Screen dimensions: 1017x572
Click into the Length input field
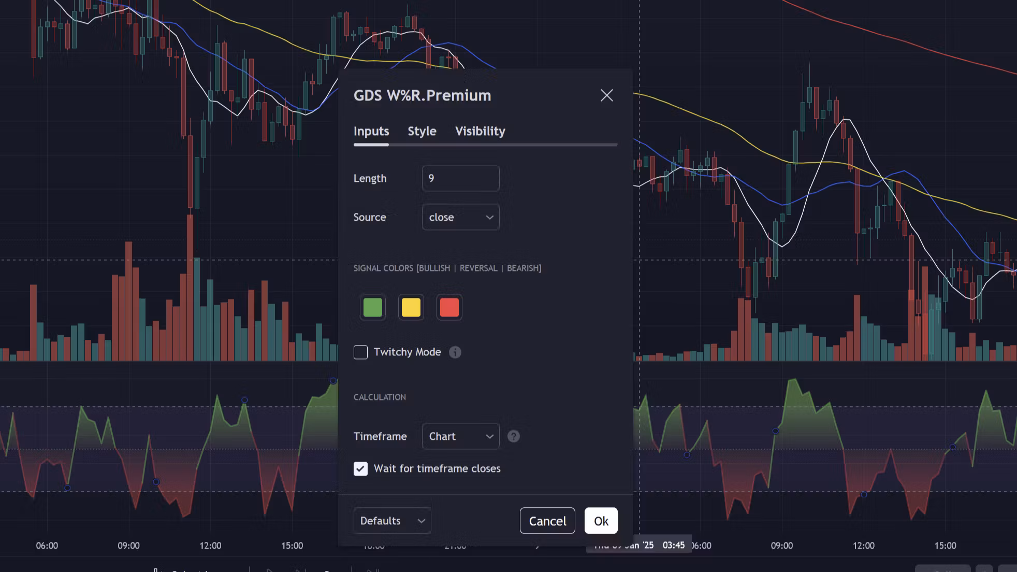[460, 178]
